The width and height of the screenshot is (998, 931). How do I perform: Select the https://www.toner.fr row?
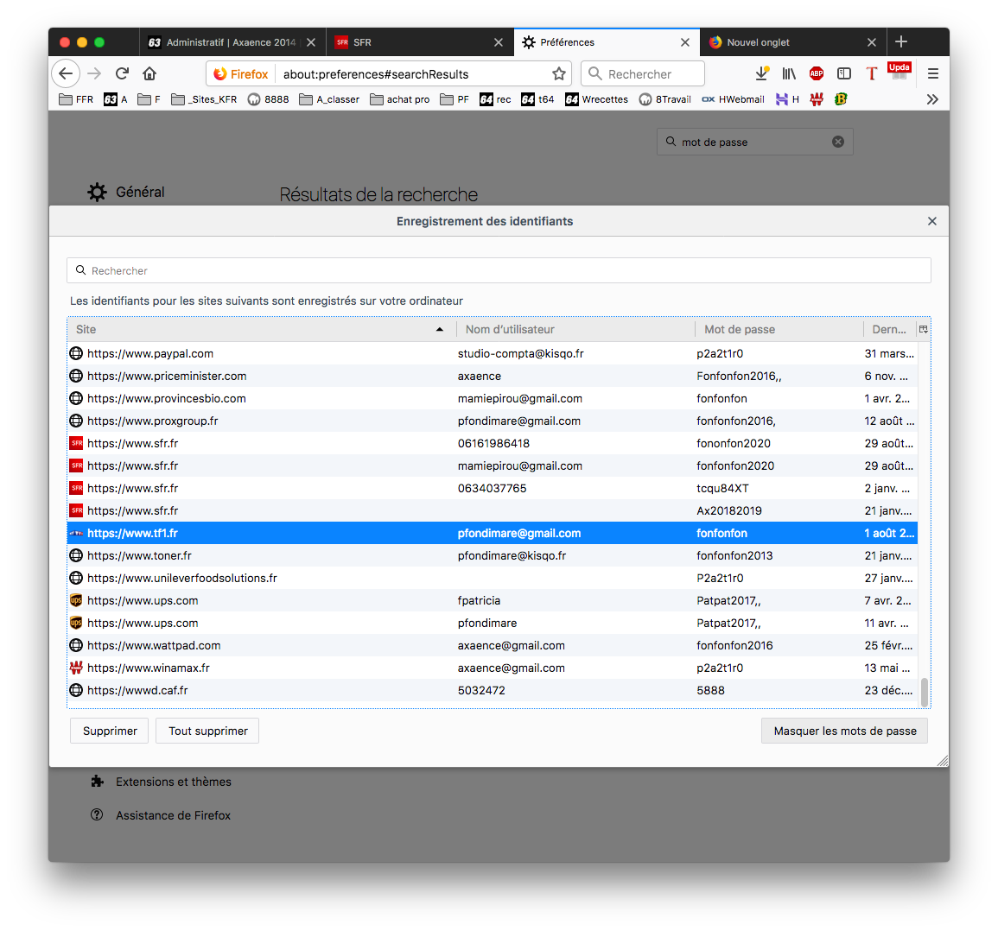(492, 555)
